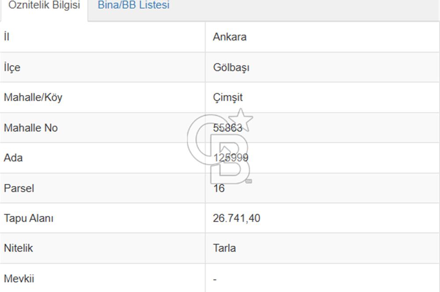
Task: Click the Ada row label
Action: pos(13,158)
